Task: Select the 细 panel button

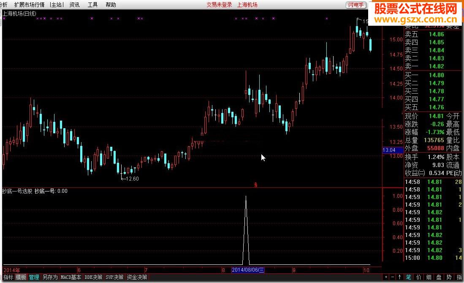Action: (x=429, y=277)
